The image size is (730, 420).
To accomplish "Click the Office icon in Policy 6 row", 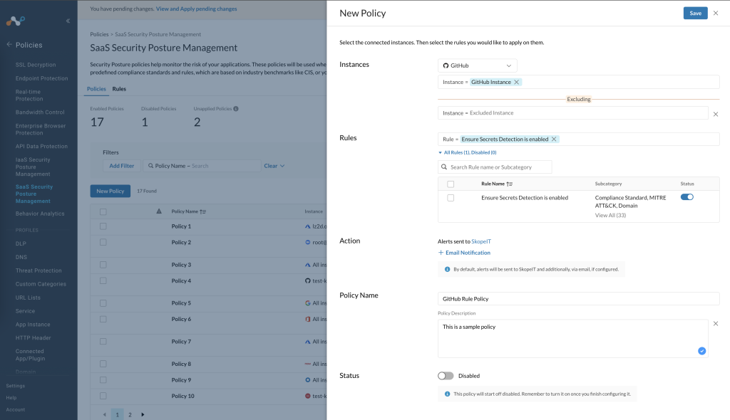I will tap(308, 319).
